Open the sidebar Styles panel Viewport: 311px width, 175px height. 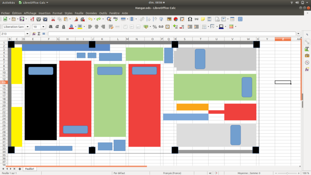pyautogui.click(x=307, y=49)
